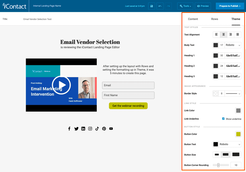Open the Link Color swatch
The image size is (246, 172).
[238, 111]
